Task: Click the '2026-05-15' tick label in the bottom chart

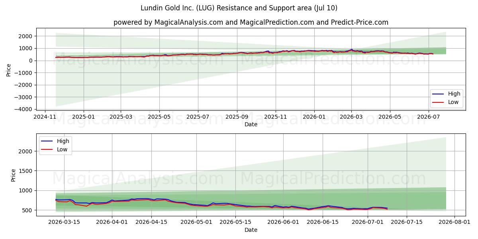Action: (235, 222)
